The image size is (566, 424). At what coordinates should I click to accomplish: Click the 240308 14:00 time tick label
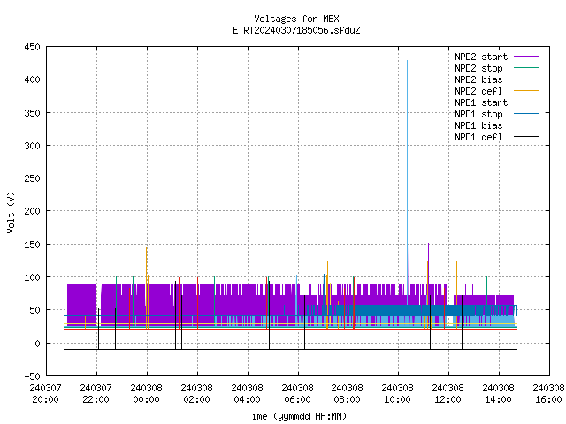tap(498, 394)
